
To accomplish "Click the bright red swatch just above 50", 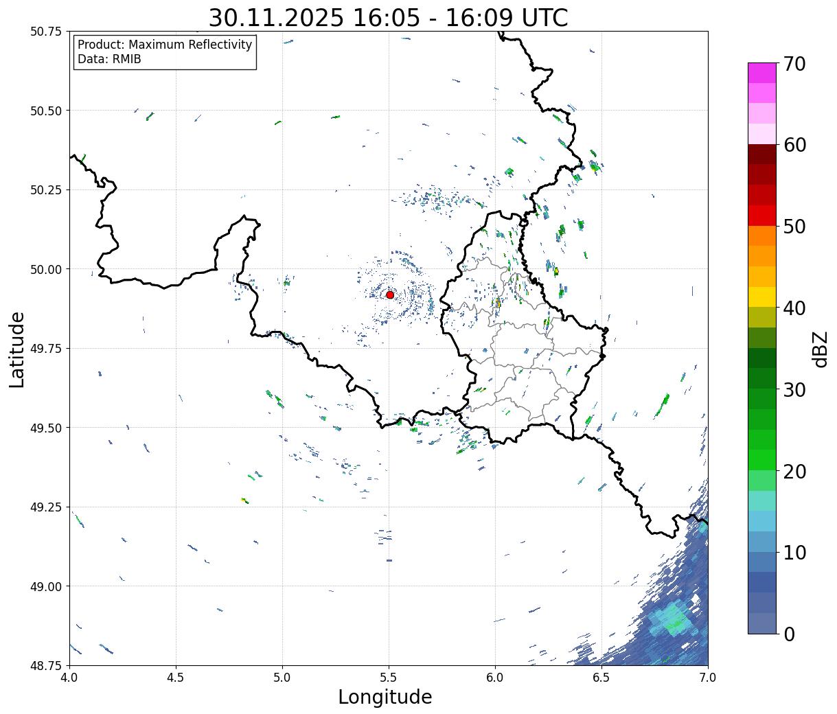I will (762, 216).
